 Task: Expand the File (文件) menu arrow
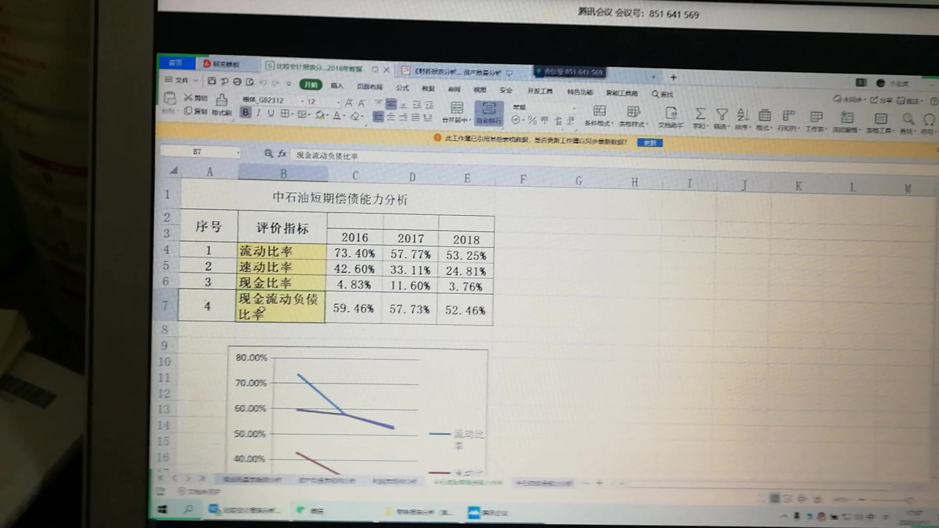tap(195, 80)
